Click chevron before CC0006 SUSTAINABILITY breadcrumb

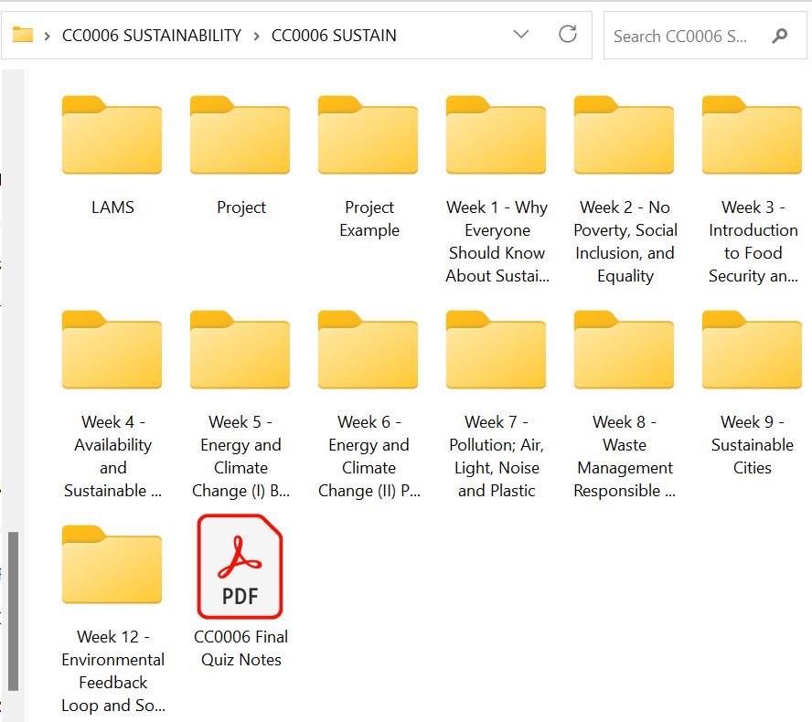[x=46, y=36]
